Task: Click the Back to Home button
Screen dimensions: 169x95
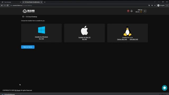Action: [x=28, y=47]
